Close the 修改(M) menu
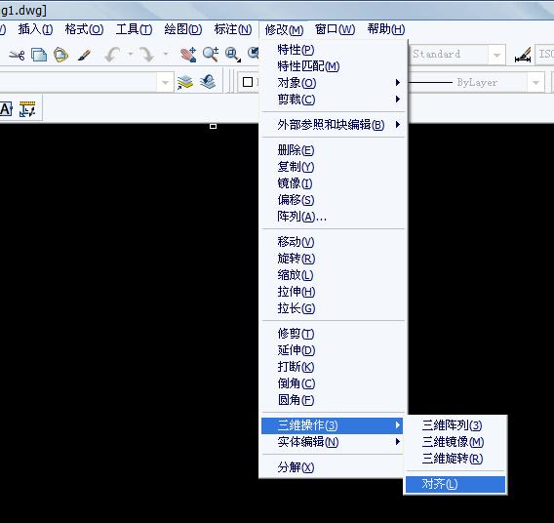Viewport: 554px width, 523px height. [x=284, y=29]
